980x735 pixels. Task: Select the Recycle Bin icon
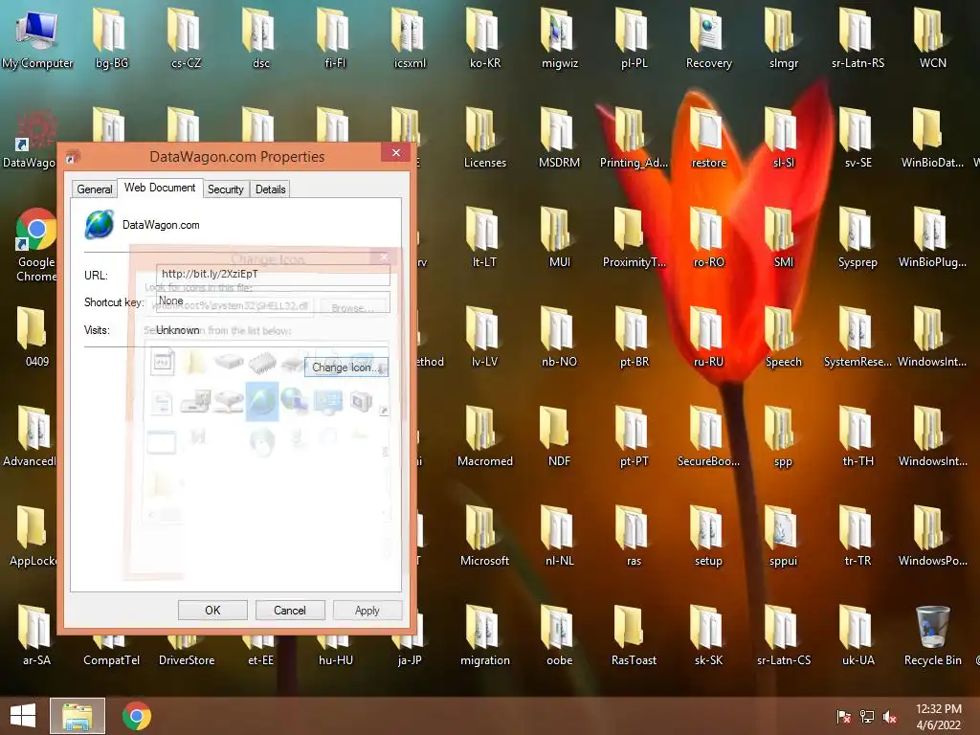coord(932,635)
